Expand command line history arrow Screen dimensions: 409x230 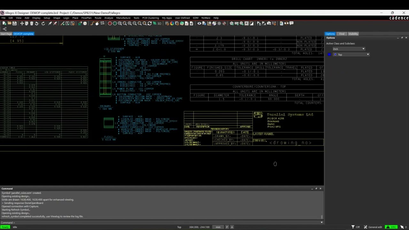coord(321,223)
